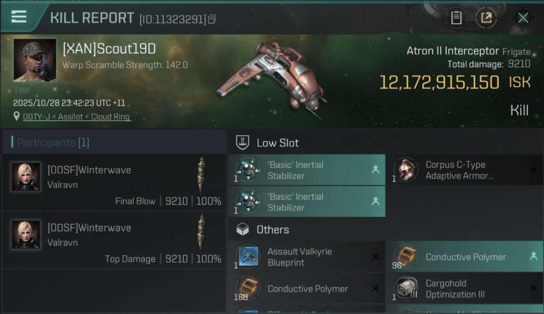Viewport: 544px width, 314px height.
Task: Click the clipboard copy report icon
Action: pos(456,18)
